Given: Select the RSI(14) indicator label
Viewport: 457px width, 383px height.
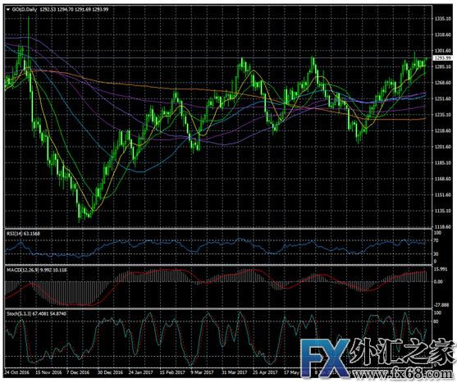Looking at the screenshot, I should tap(16, 233).
